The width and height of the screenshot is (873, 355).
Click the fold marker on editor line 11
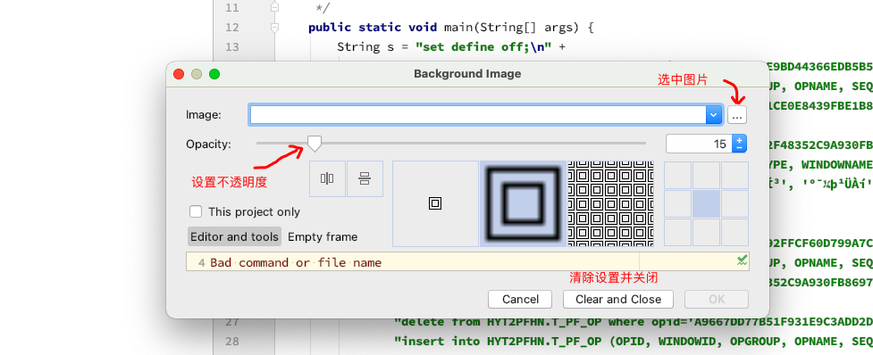[274, 7]
